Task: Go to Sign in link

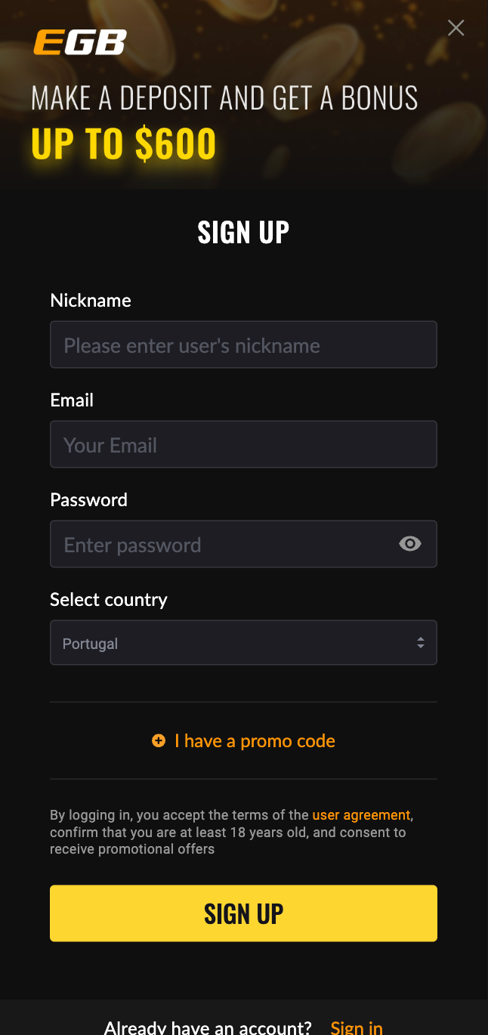Action: 357,1027
